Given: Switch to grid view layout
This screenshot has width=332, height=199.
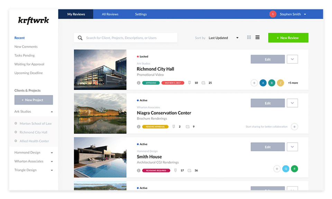Looking at the screenshot, I should 249,37.
